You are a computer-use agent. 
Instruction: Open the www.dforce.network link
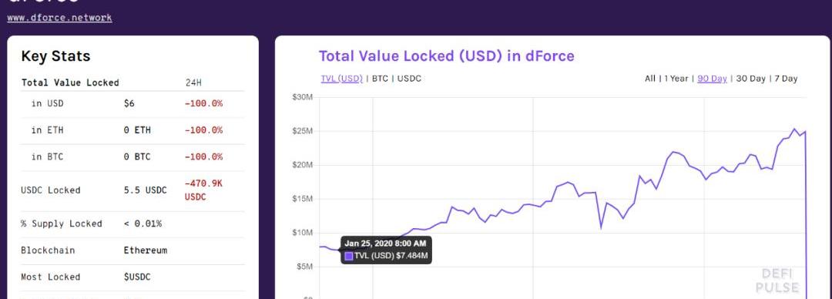pos(59,18)
